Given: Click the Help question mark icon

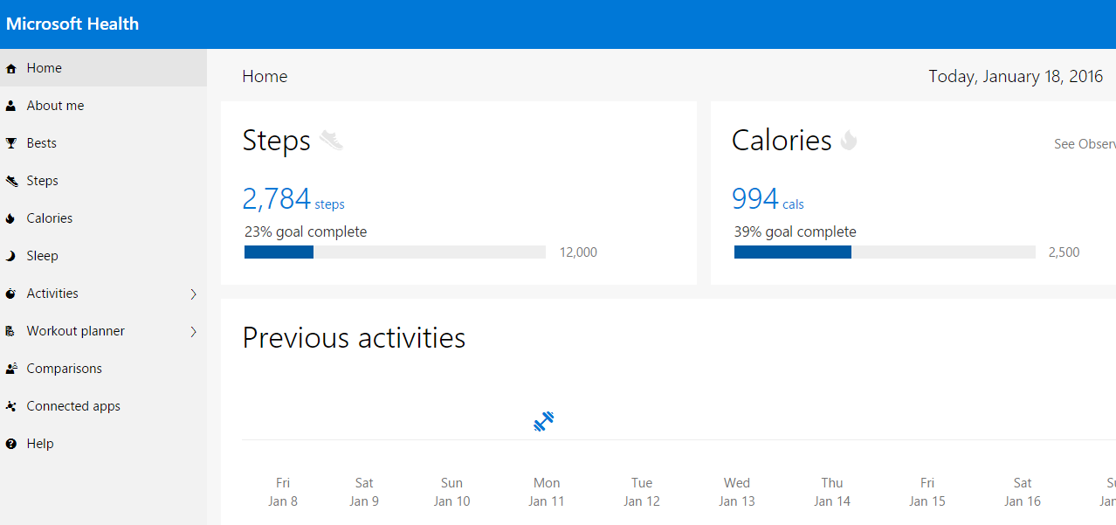Looking at the screenshot, I should pyautogui.click(x=11, y=444).
